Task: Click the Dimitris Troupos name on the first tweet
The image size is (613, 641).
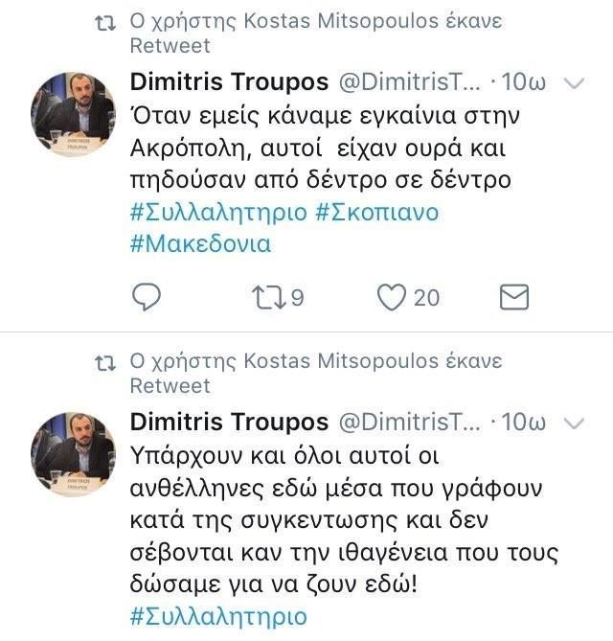Action: click(227, 83)
